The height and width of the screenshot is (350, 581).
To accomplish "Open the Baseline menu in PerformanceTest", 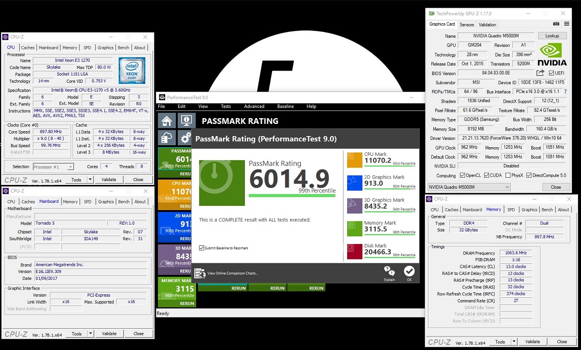I will (285, 107).
